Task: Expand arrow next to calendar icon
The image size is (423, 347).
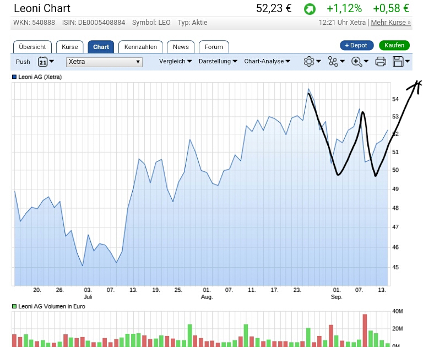Action: click(52, 61)
